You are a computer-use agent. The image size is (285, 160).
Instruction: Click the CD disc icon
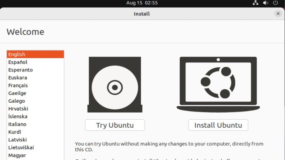(x=115, y=85)
